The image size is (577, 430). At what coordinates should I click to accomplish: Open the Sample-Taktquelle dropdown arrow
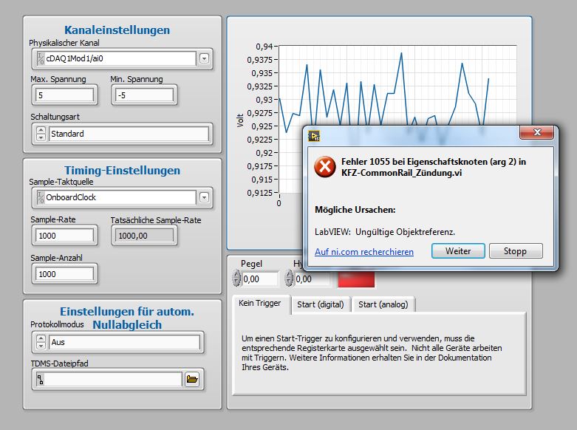(204, 198)
